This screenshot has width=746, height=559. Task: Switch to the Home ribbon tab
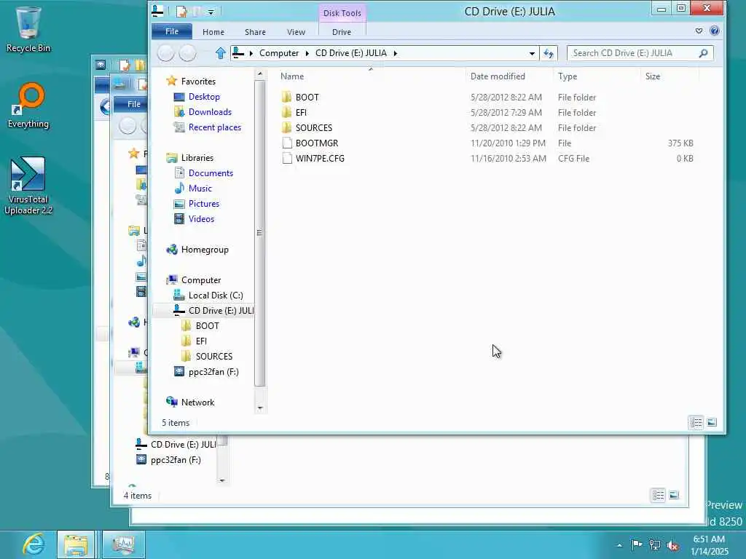213,32
